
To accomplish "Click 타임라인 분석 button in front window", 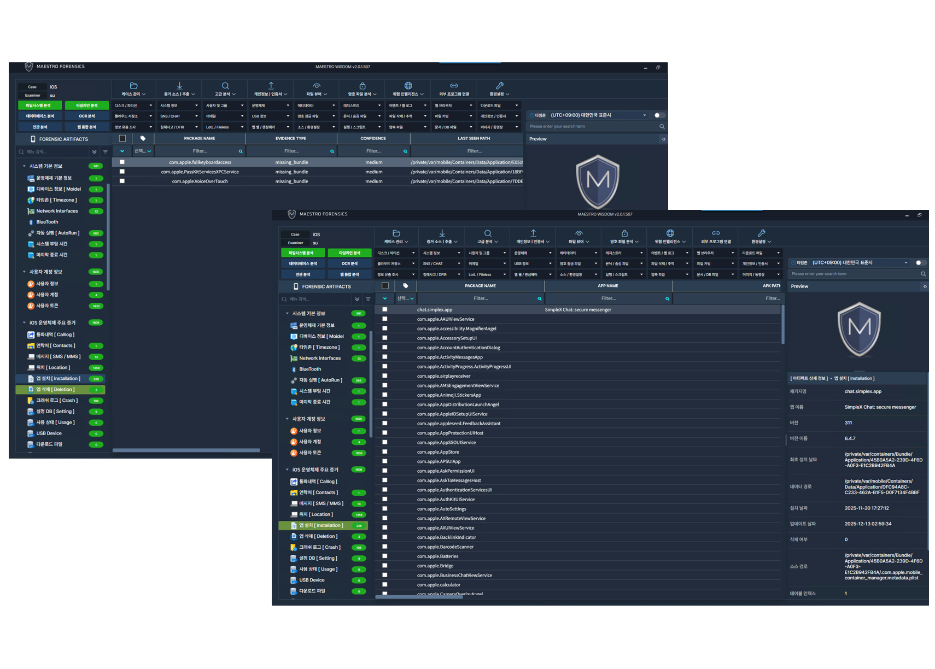I will pos(349,253).
